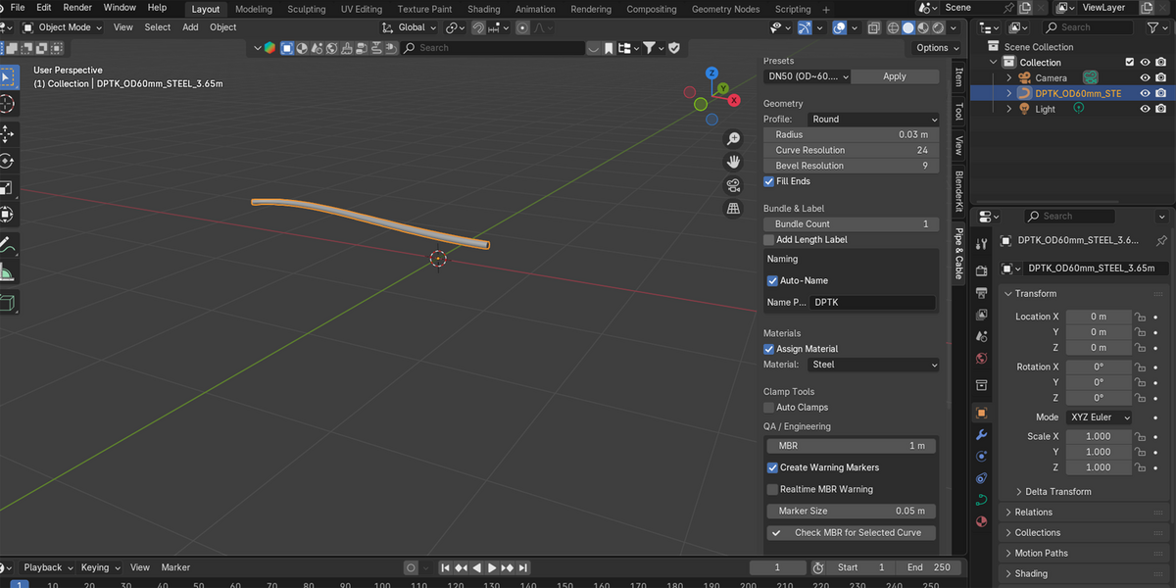The width and height of the screenshot is (1176, 588).
Task: Click the Apply preset button
Action: coord(895,76)
